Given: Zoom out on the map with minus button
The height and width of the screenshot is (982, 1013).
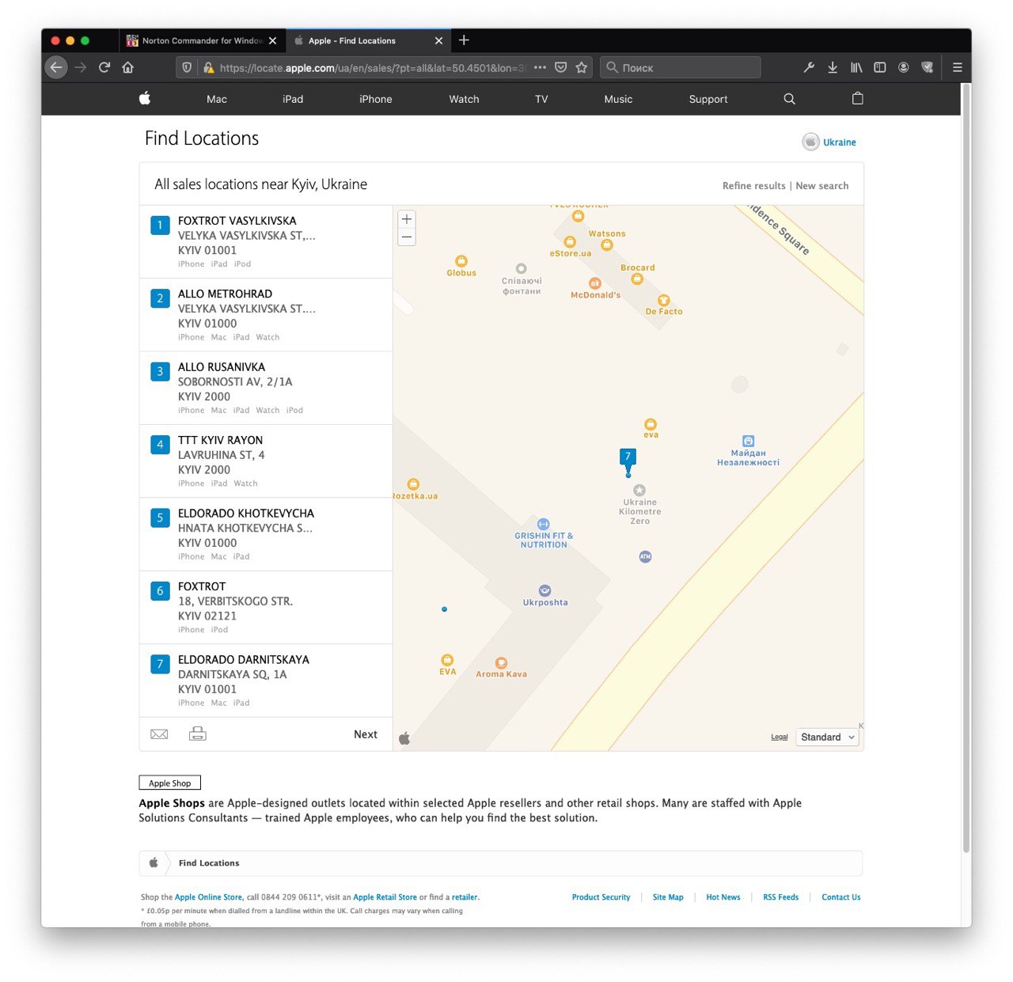Looking at the screenshot, I should [x=407, y=237].
